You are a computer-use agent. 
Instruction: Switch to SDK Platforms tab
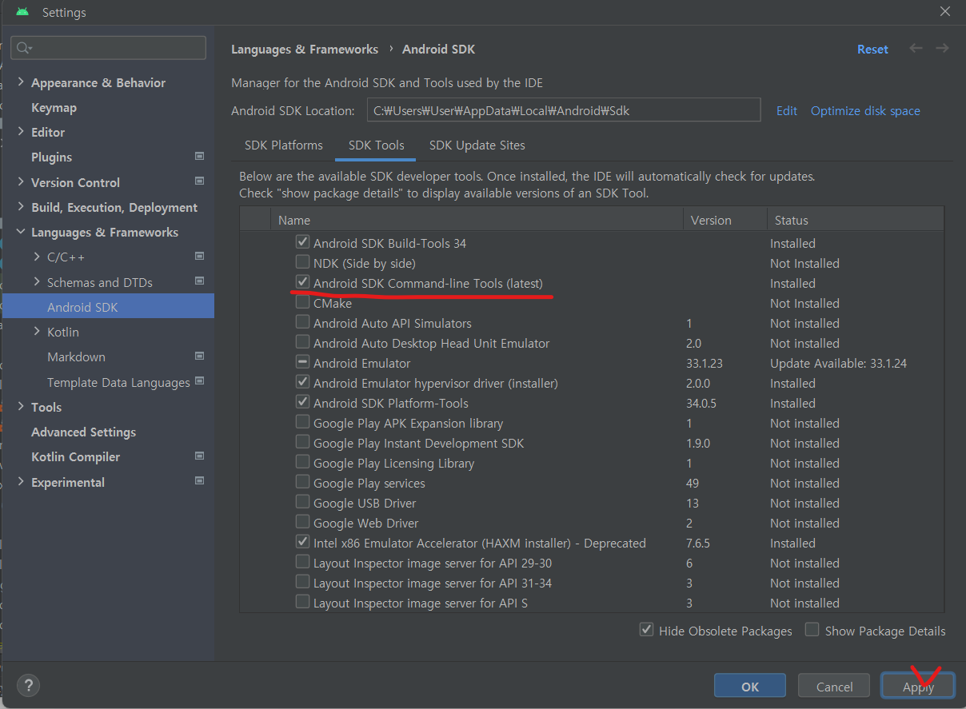click(284, 145)
